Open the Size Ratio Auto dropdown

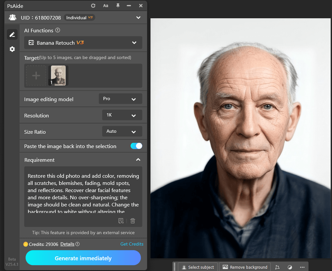tap(122, 131)
